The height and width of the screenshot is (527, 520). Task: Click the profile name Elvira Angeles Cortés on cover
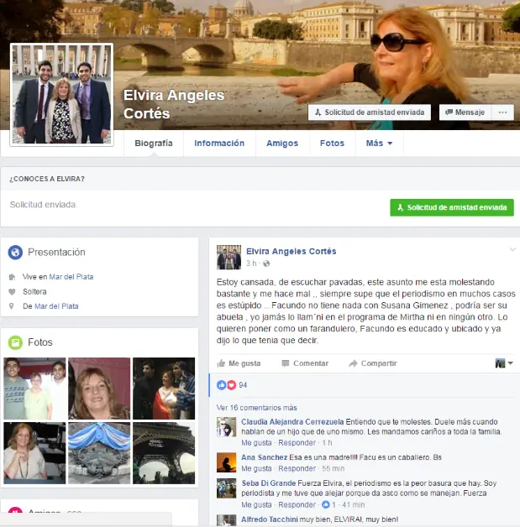tap(174, 104)
